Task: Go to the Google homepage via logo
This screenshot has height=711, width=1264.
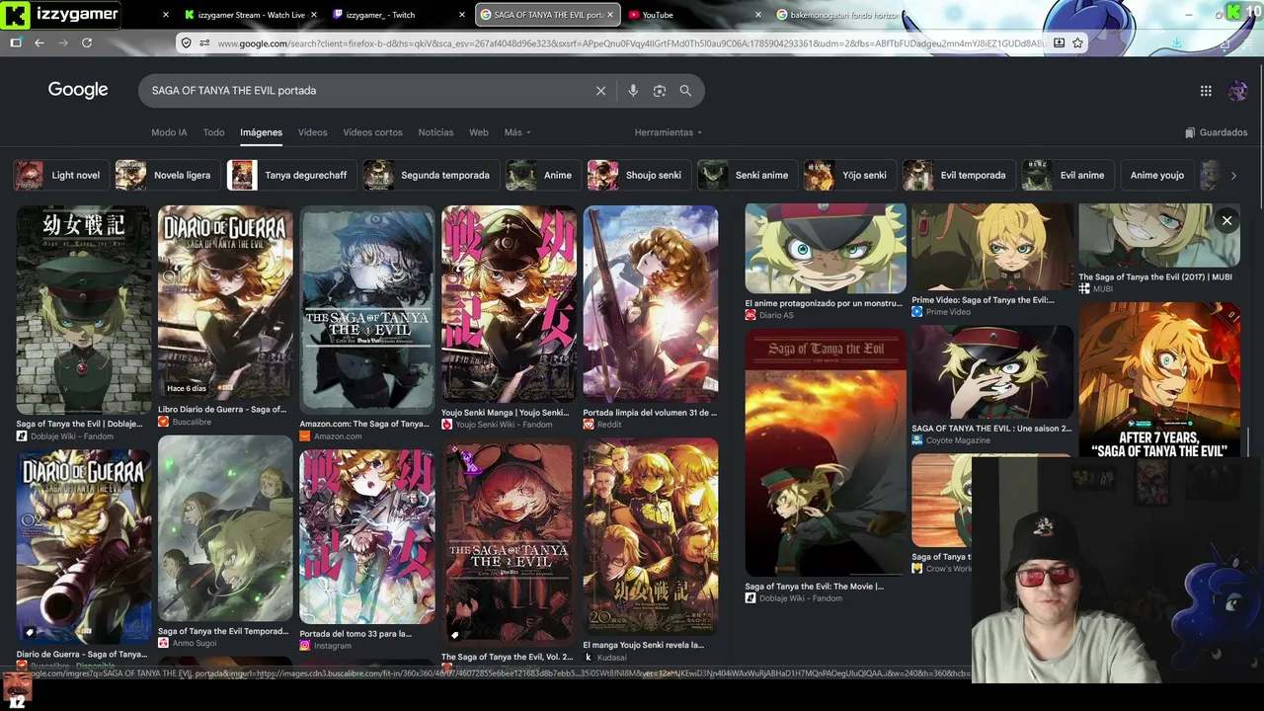Action: [x=78, y=90]
